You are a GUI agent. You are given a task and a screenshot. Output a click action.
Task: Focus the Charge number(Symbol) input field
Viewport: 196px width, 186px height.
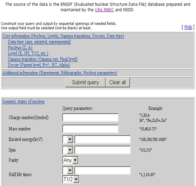90,118
